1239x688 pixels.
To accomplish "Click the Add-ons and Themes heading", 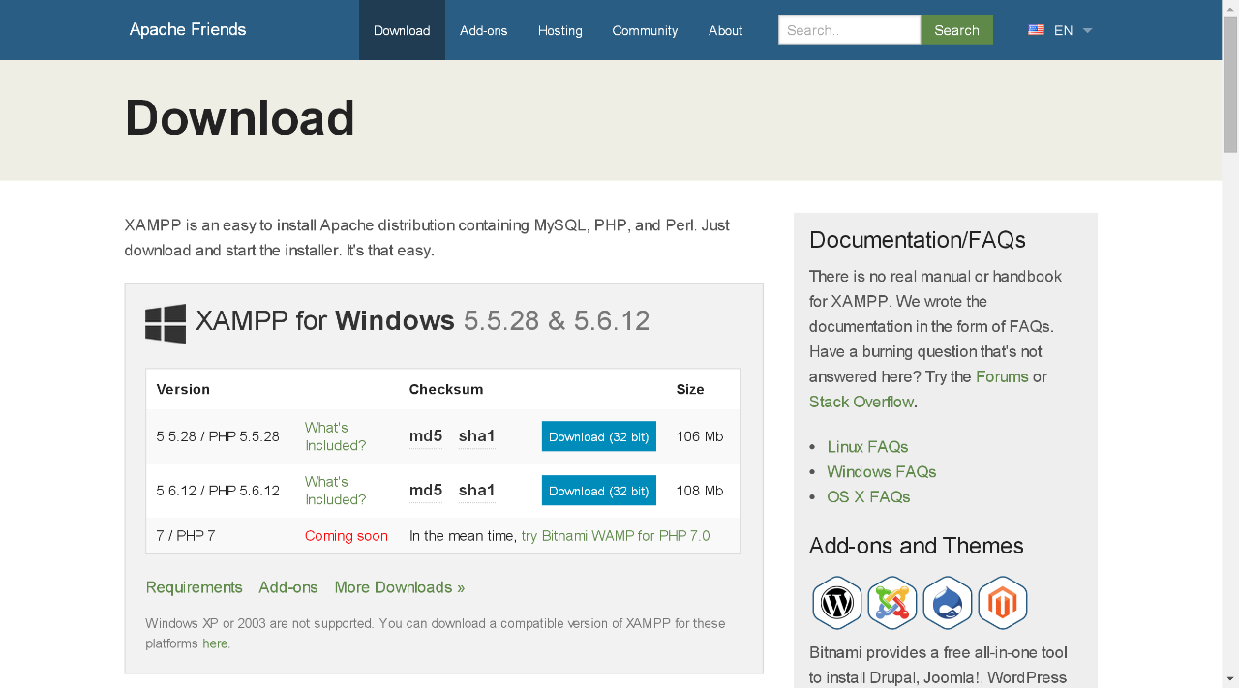I will (917, 546).
